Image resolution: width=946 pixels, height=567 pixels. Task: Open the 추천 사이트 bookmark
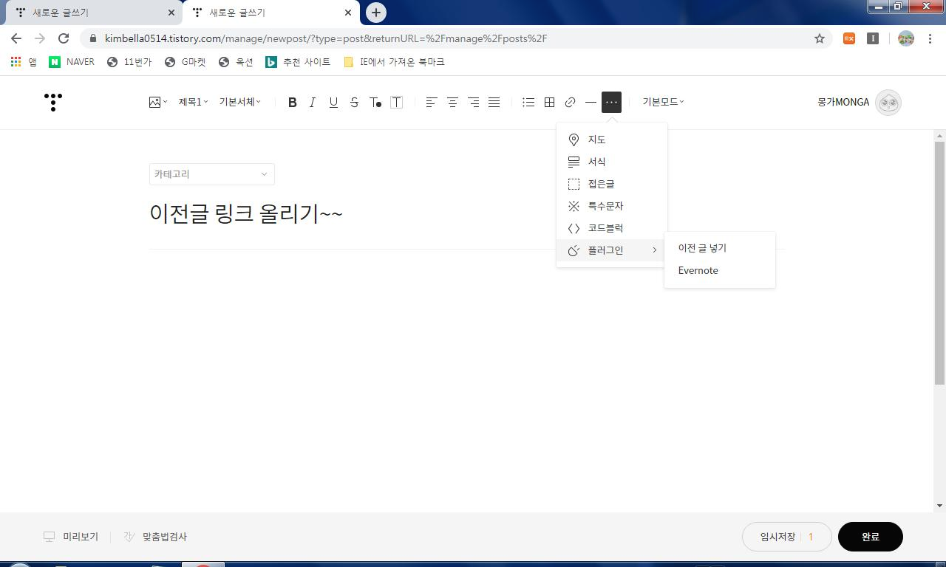[x=298, y=62]
